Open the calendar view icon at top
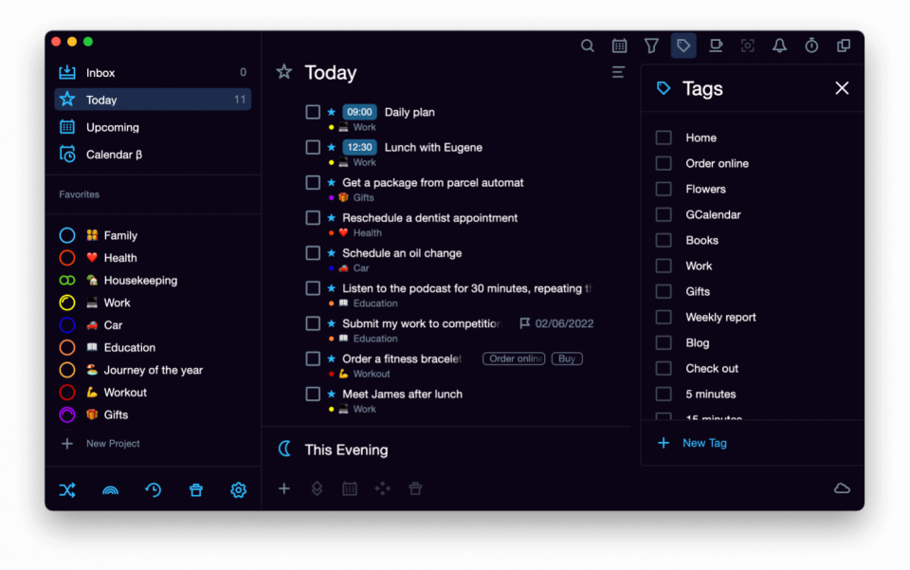This screenshot has width=910, height=570. [619, 45]
